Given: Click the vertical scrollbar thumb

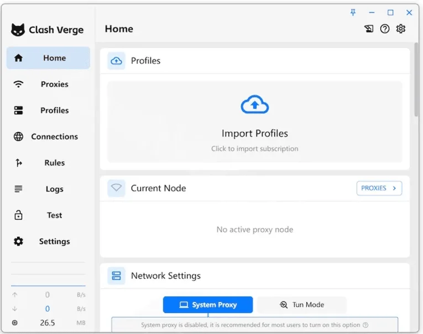Looking at the screenshot, I should click(416, 79).
